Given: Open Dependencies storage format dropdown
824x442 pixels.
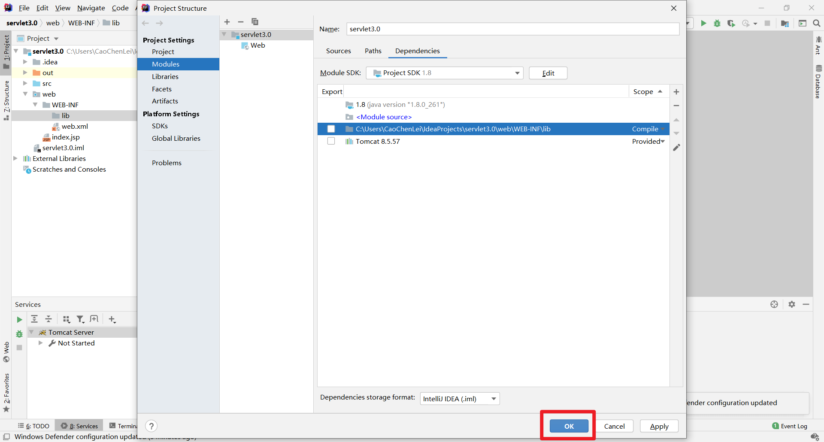Looking at the screenshot, I should point(460,399).
